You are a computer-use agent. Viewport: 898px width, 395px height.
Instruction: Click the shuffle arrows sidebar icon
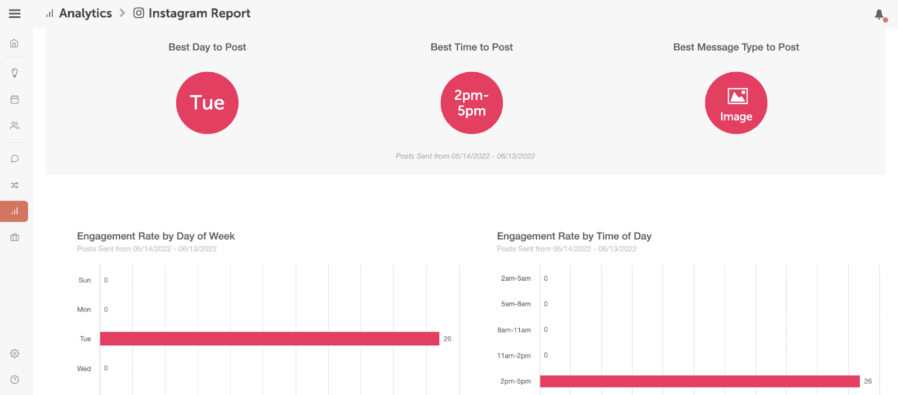coord(15,185)
